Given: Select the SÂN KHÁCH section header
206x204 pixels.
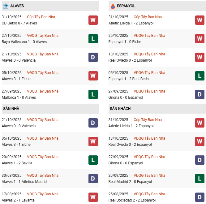Looking at the screenshot, I should 120,109.
